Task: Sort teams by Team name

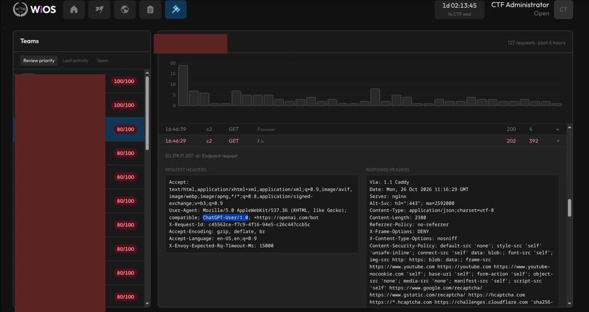Action: (102, 60)
